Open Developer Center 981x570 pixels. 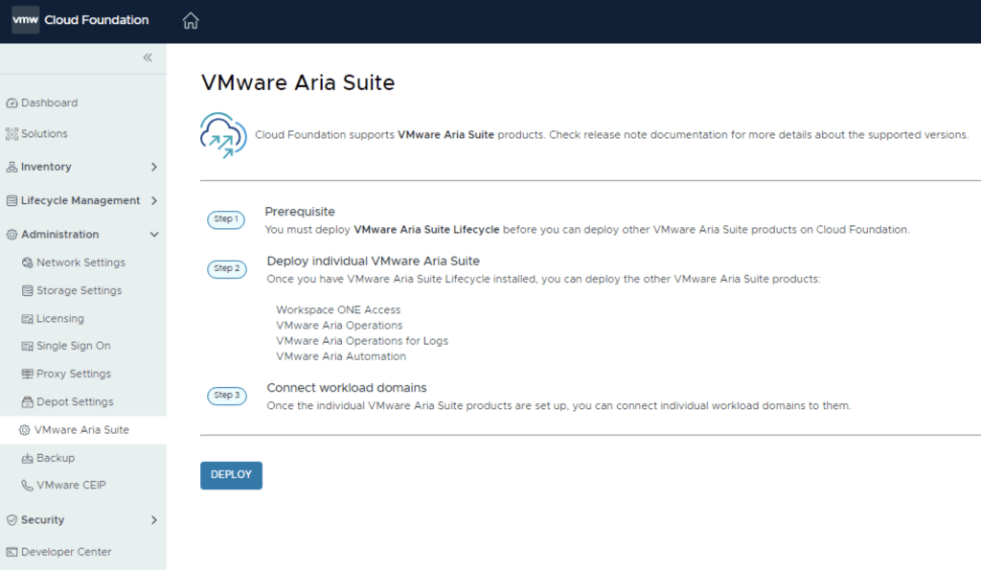(66, 552)
